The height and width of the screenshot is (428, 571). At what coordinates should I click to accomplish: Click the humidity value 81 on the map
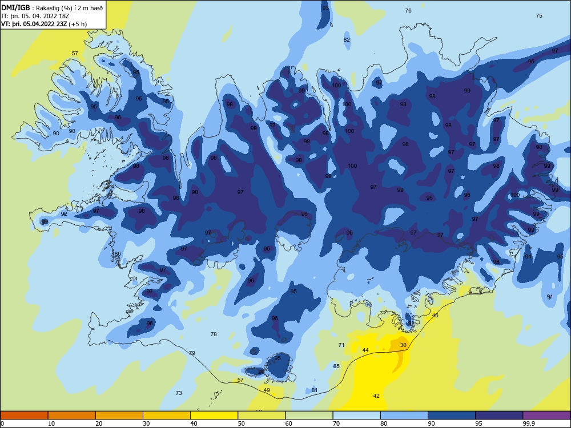point(314,390)
